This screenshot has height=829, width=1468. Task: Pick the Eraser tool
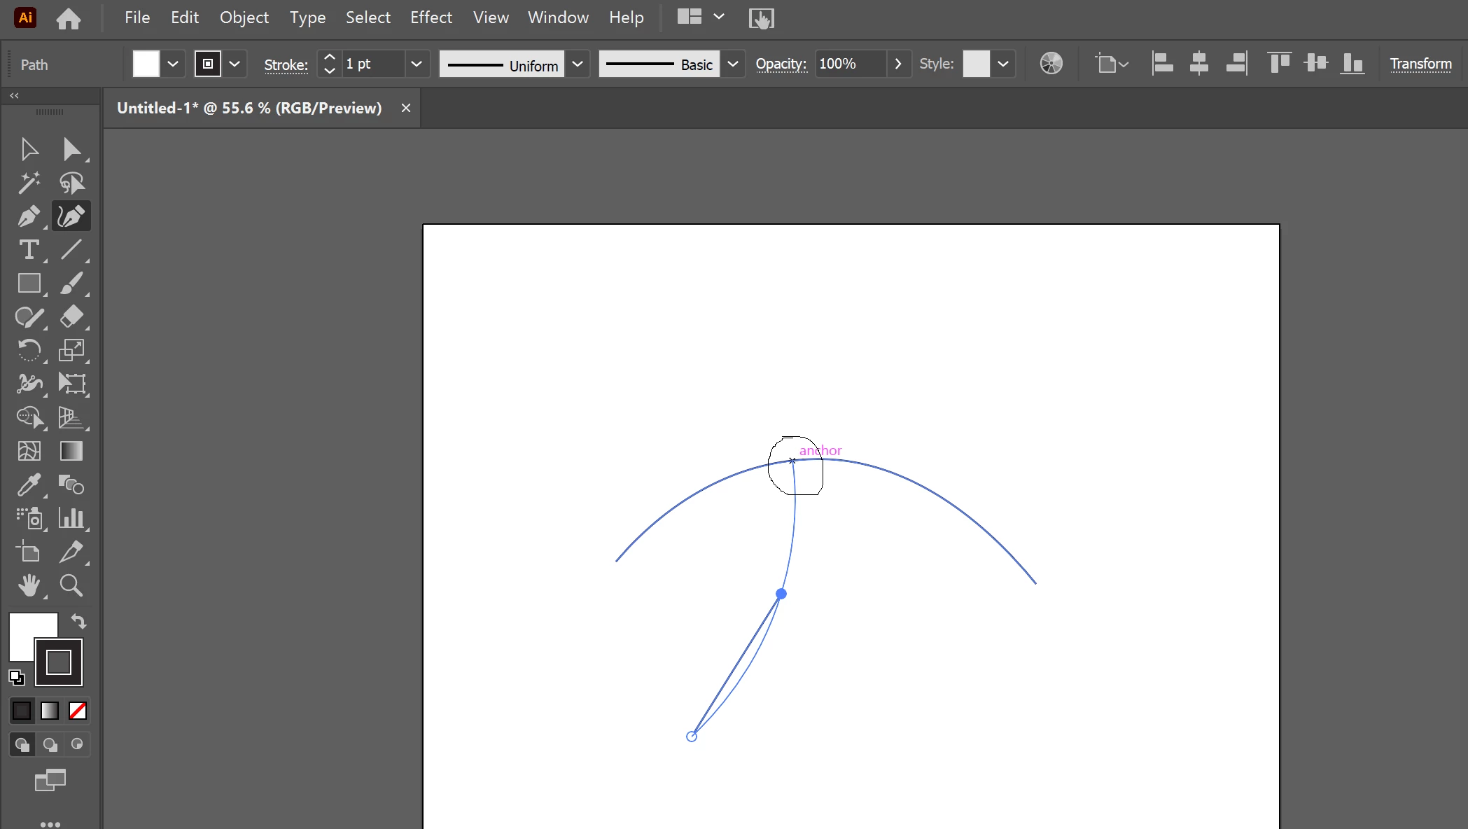coord(71,317)
